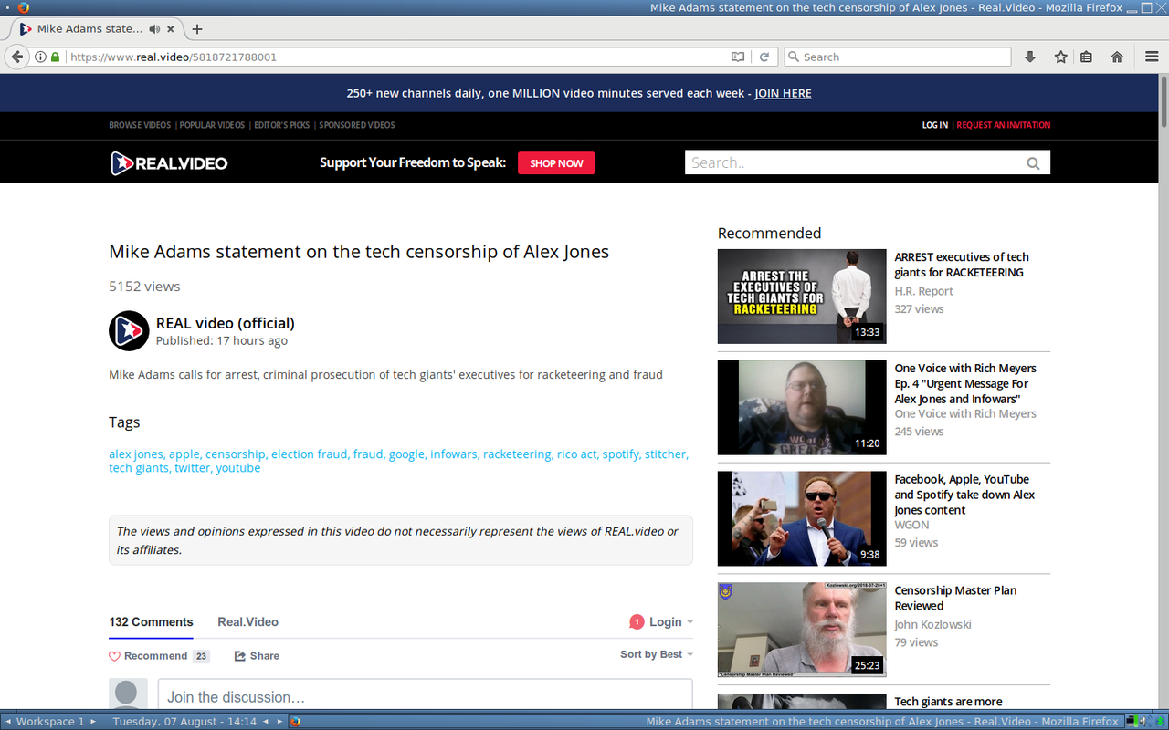
Task: Click the Disqus notification badge showing 1
Action: pos(637,622)
